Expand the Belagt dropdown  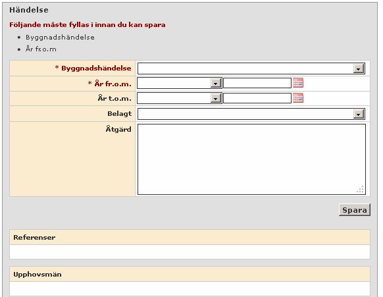click(359, 114)
